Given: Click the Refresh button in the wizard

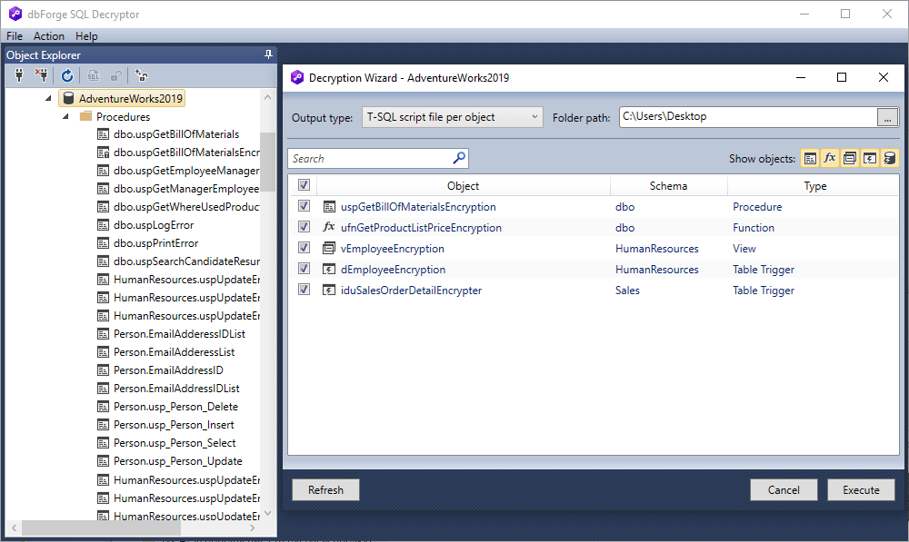Looking at the screenshot, I should tap(325, 489).
